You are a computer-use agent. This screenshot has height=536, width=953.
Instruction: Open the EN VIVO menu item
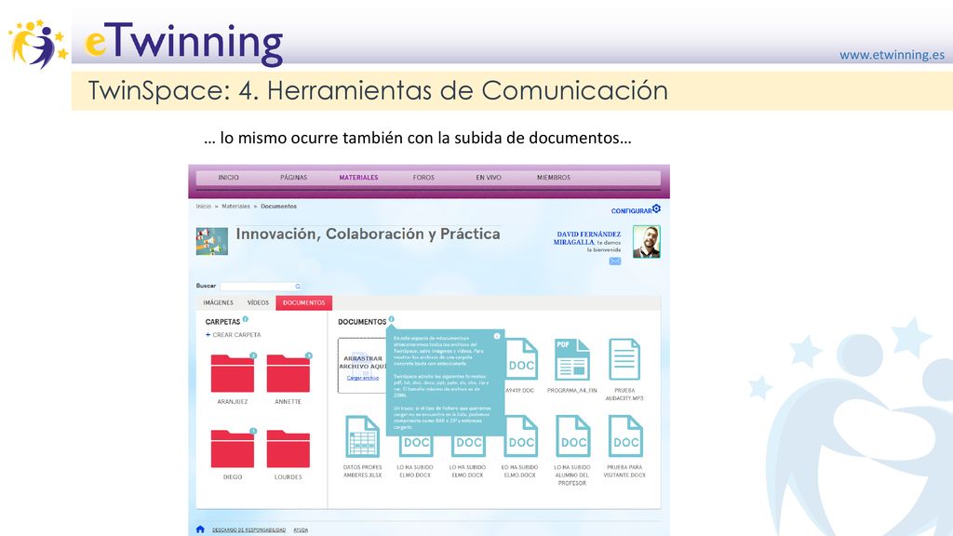pos(489,178)
